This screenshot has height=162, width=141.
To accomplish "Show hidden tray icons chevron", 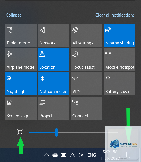I will click(x=47, y=155).
